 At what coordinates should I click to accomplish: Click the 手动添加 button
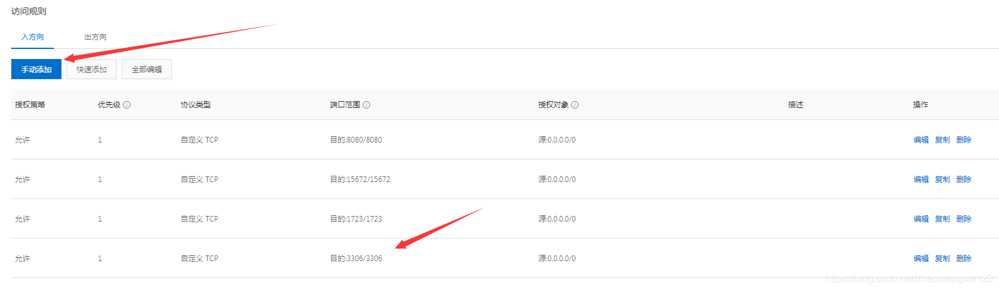click(36, 69)
